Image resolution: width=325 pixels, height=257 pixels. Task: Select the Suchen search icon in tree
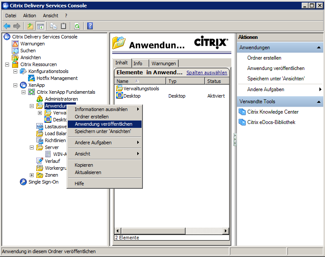pos(15,51)
